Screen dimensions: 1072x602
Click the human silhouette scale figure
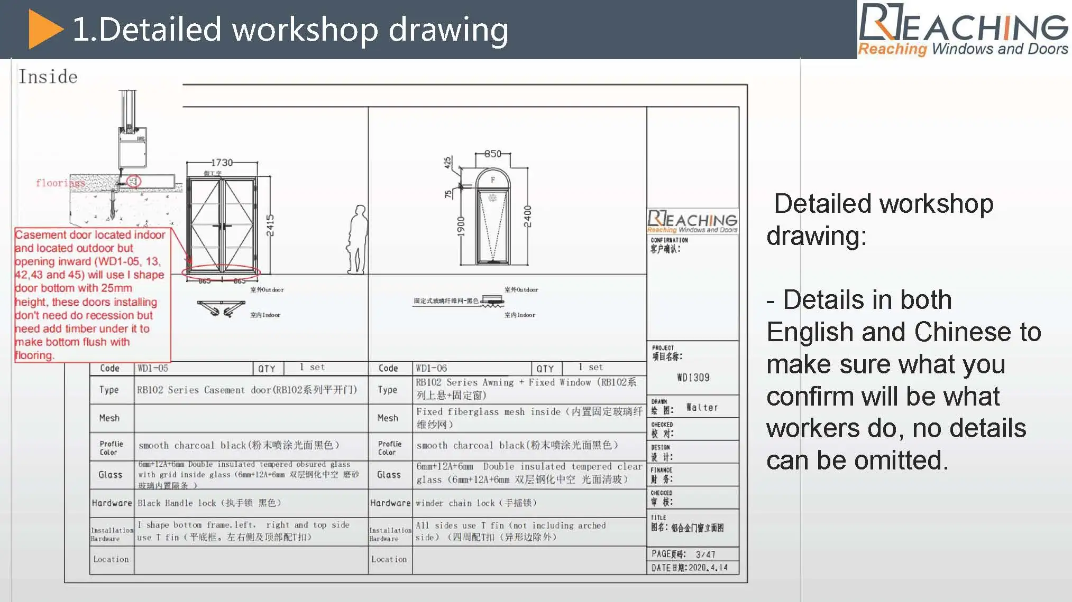click(x=359, y=239)
